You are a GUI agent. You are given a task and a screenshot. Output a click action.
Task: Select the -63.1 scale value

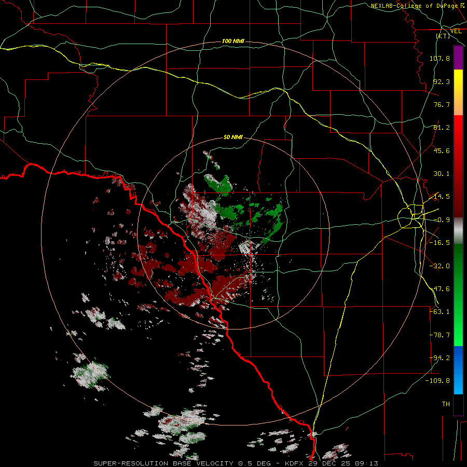(x=439, y=312)
